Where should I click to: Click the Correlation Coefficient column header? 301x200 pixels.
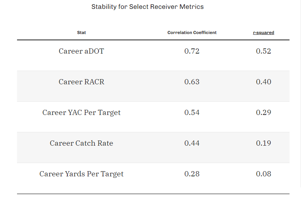(192, 33)
